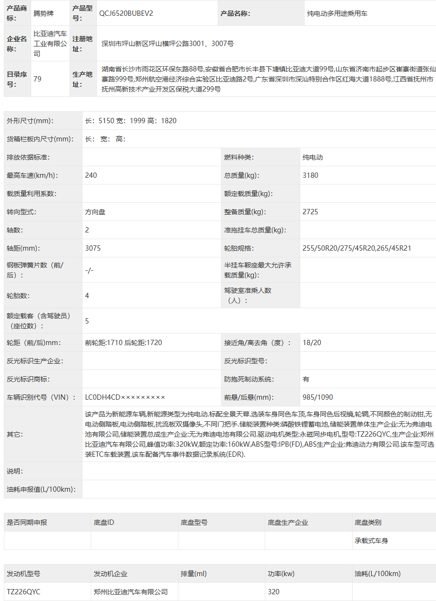436x601 pixels.
Task: Click the 排放依据标准 label
Action: (28, 157)
